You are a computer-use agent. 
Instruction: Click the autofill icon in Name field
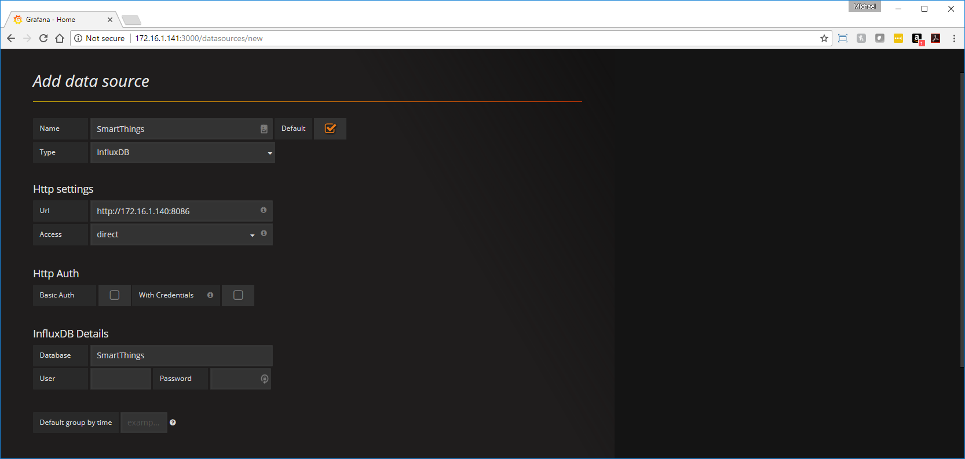click(264, 129)
